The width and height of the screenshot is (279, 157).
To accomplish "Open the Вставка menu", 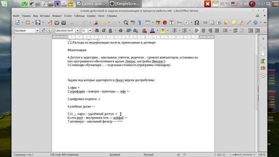I will (45, 16).
